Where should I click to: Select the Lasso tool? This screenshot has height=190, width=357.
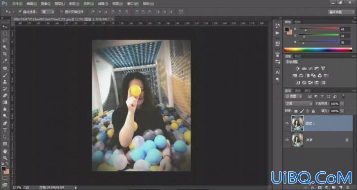pos(5,40)
